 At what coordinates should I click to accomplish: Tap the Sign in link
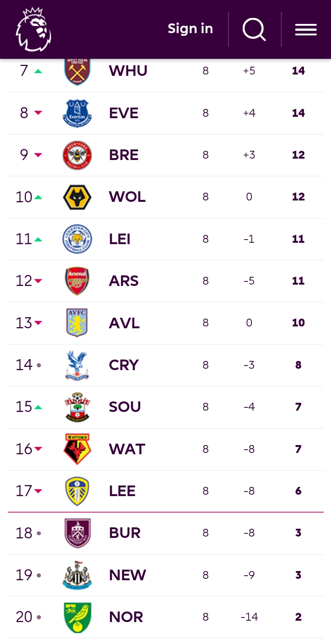(190, 29)
